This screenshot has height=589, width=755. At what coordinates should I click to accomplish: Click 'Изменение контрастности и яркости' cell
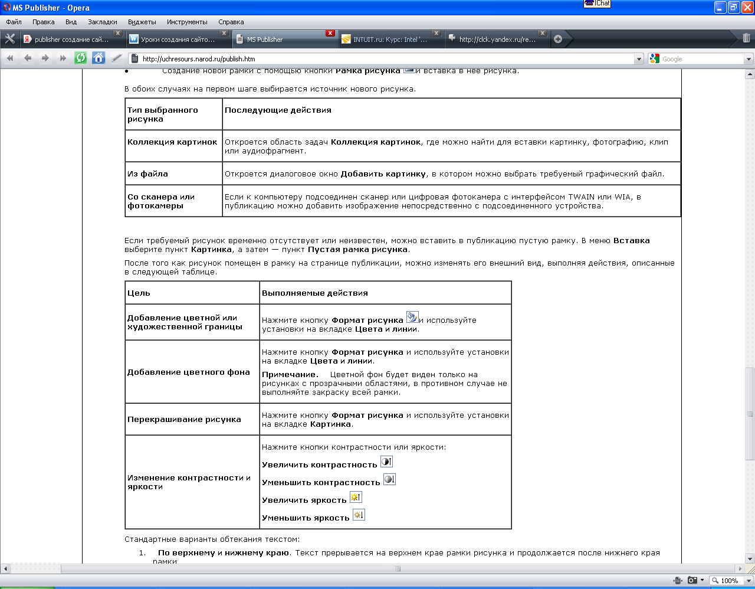point(192,482)
